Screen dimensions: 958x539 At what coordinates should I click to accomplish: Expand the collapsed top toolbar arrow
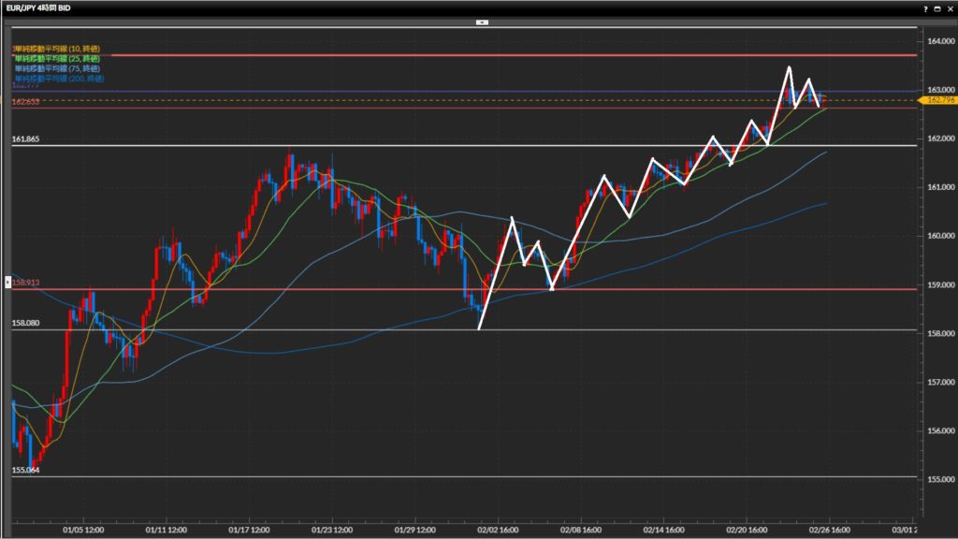click(x=481, y=21)
